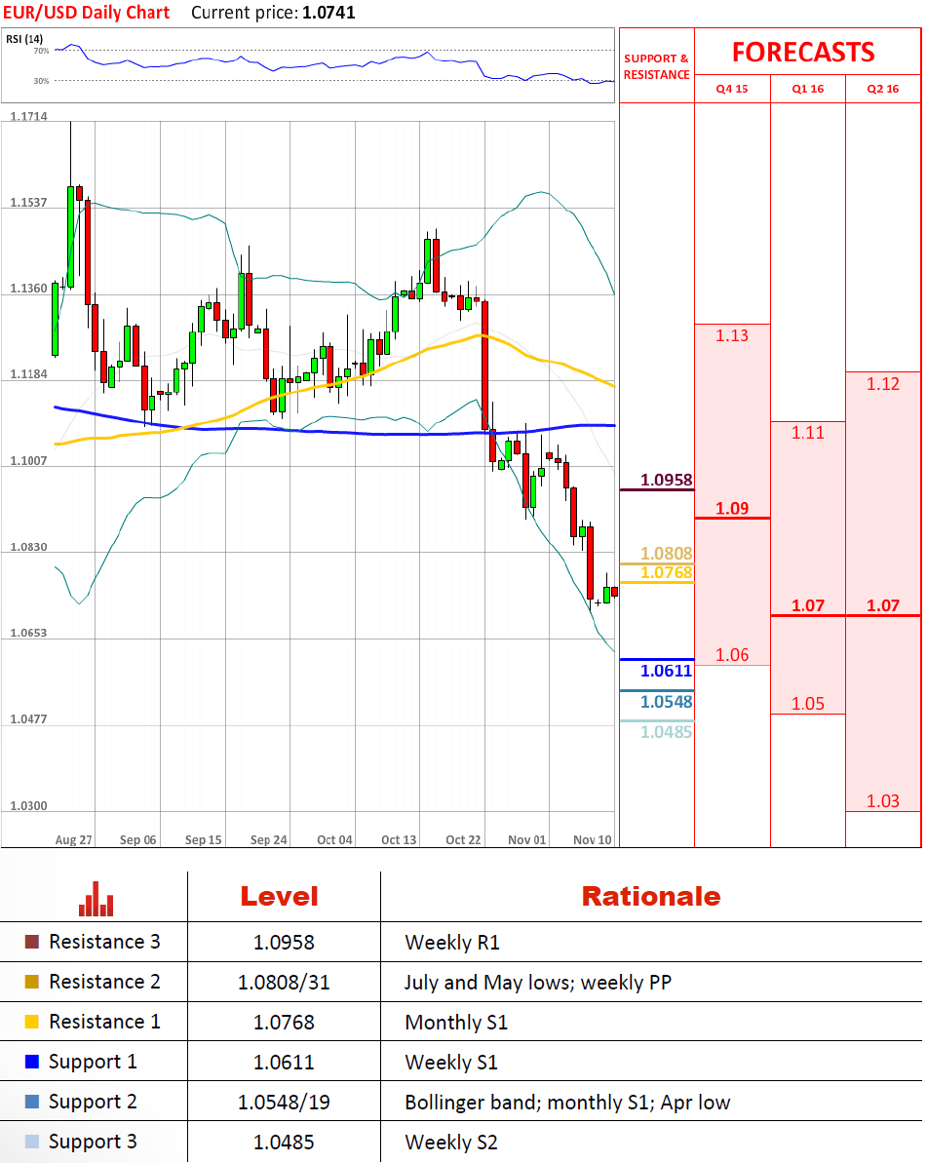Click the 'Sep 15' date axis label
The image size is (927, 1163).
click(x=203, y=840)
